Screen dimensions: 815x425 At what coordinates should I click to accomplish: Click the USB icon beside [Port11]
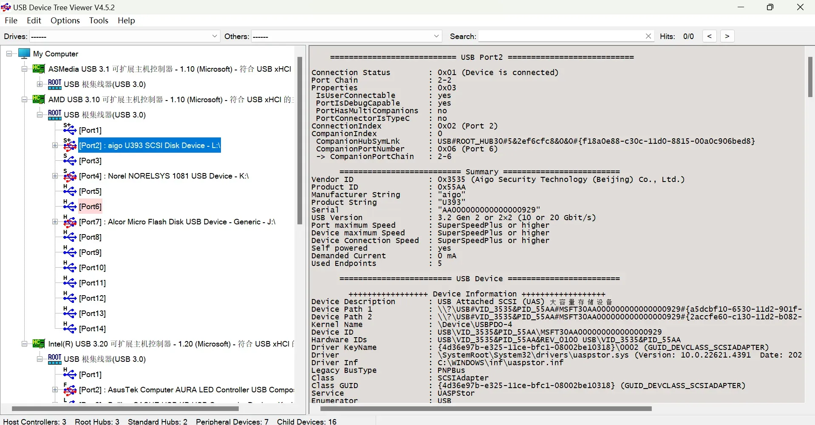tap(70, 282)
